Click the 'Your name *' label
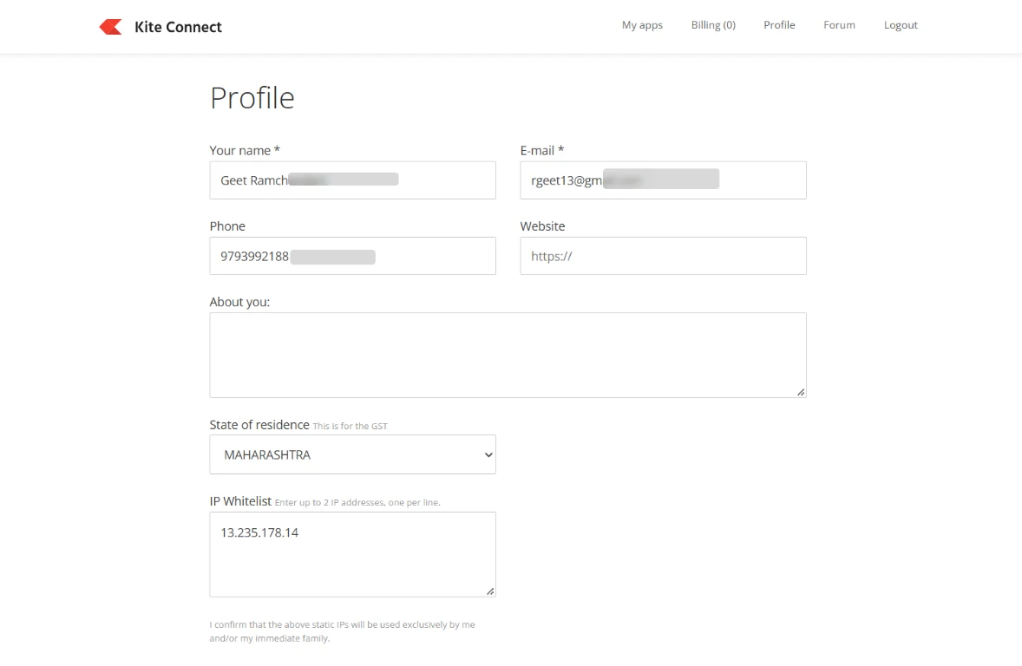Screen dimensions: 1022x666 click(x=245, y=151)
